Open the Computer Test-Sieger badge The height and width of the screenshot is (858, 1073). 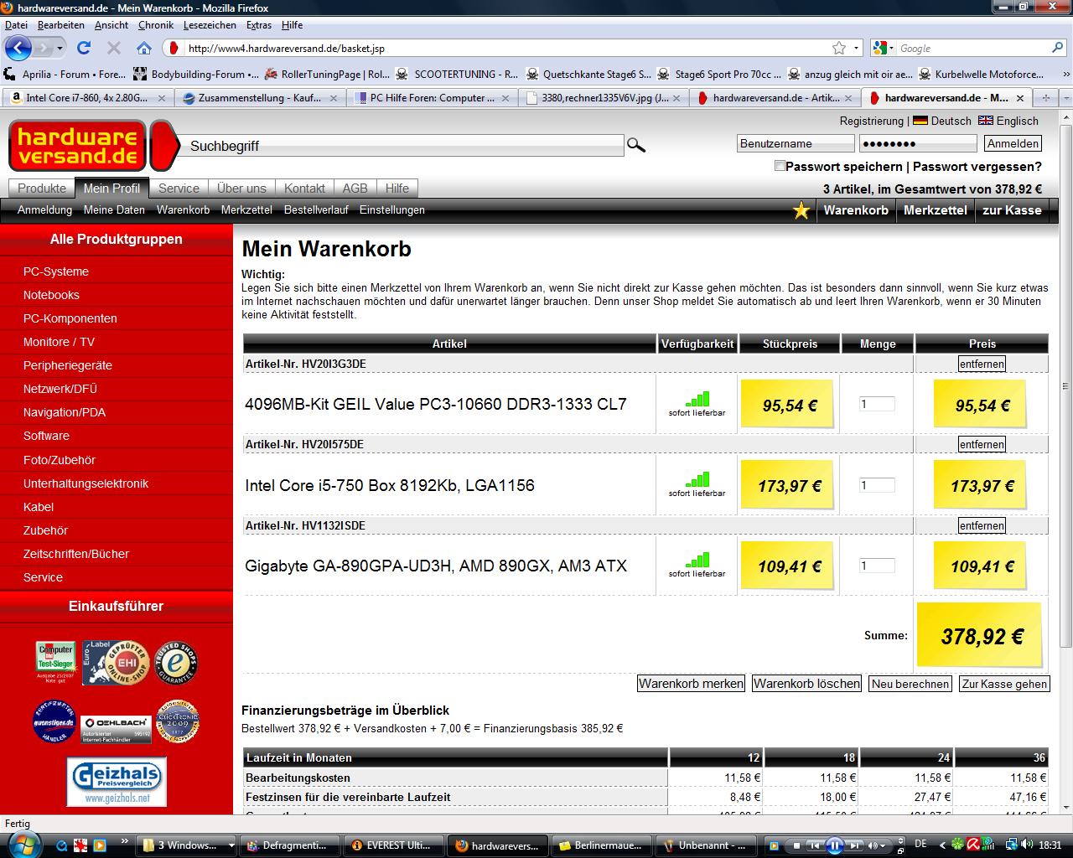point(55,662)
